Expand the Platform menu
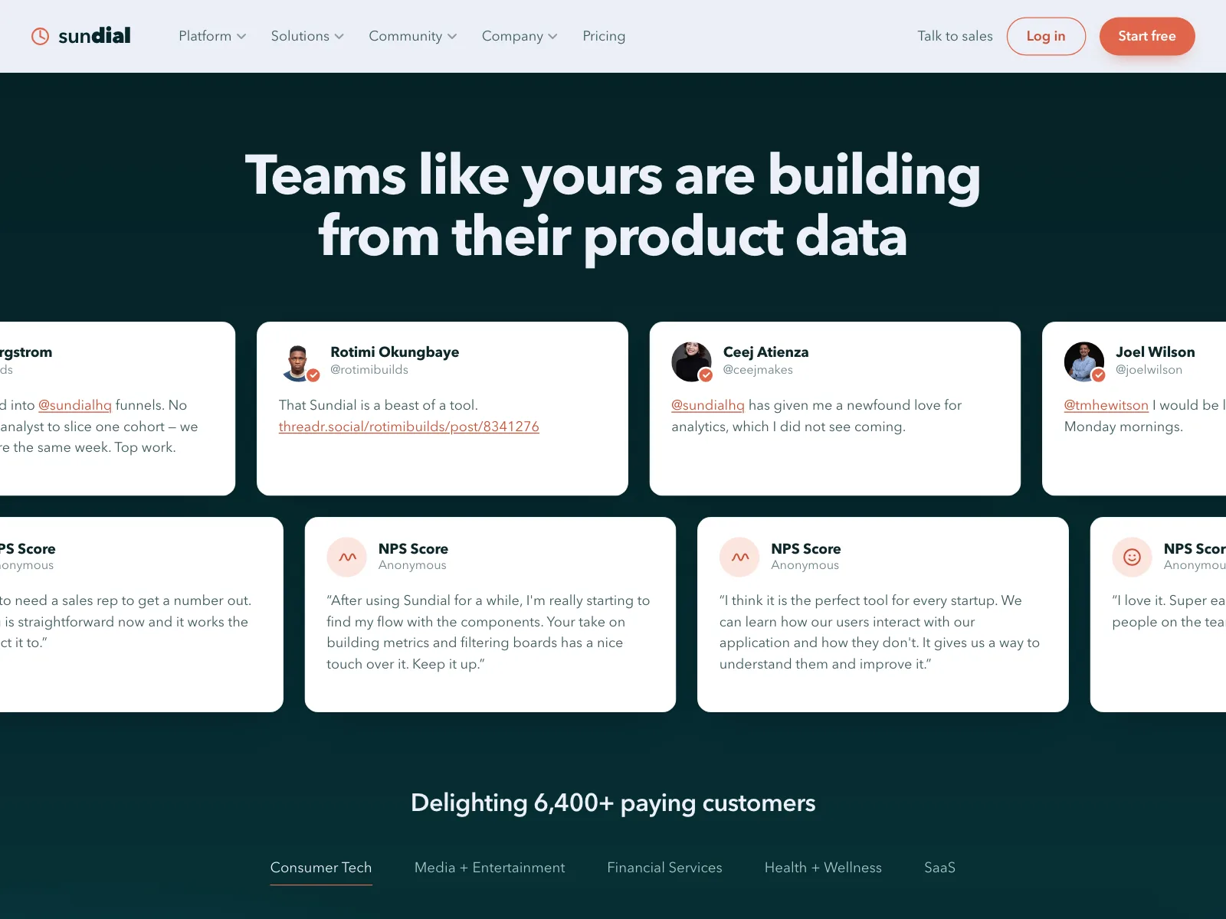The height and width of the screenshot is (919, 1226). coord(212,36)
